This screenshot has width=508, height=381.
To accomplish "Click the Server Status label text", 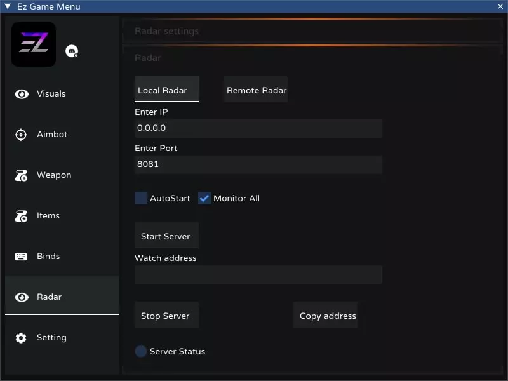I will [x=177, y=352].
